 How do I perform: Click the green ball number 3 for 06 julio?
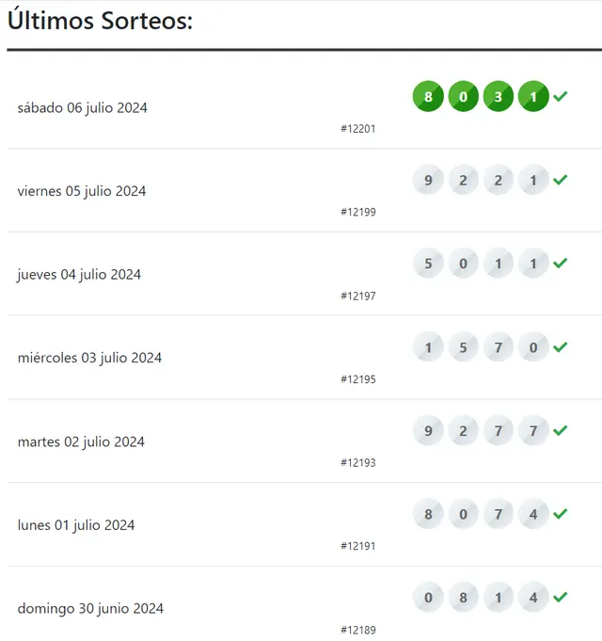point(498,96)
